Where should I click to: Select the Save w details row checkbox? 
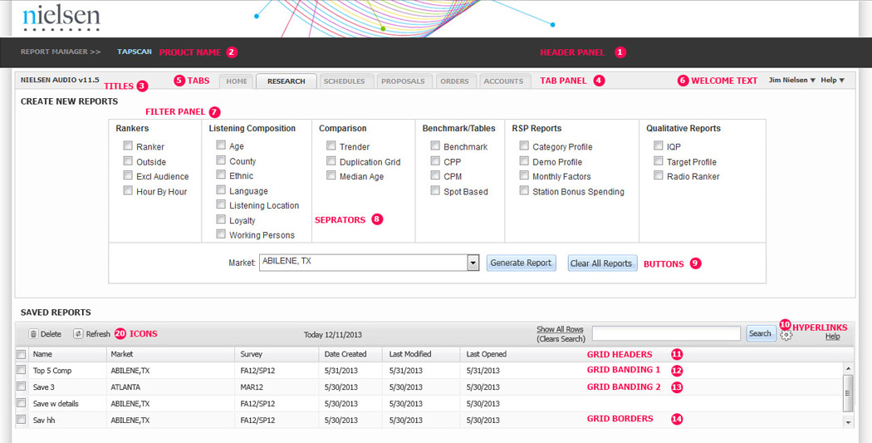[x=21, y=403]
